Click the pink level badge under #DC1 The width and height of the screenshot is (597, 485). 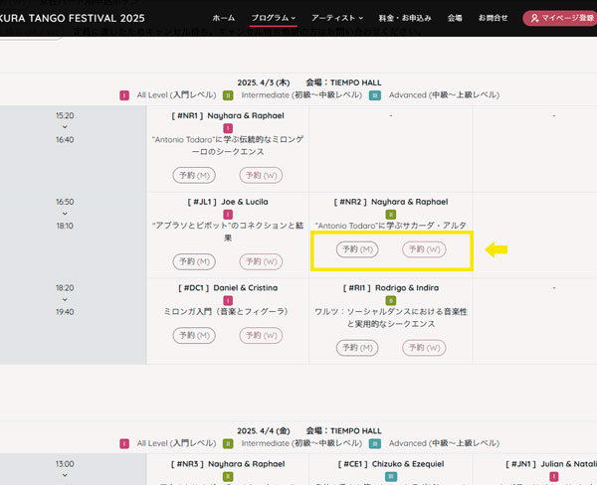(x=228, y=299)
